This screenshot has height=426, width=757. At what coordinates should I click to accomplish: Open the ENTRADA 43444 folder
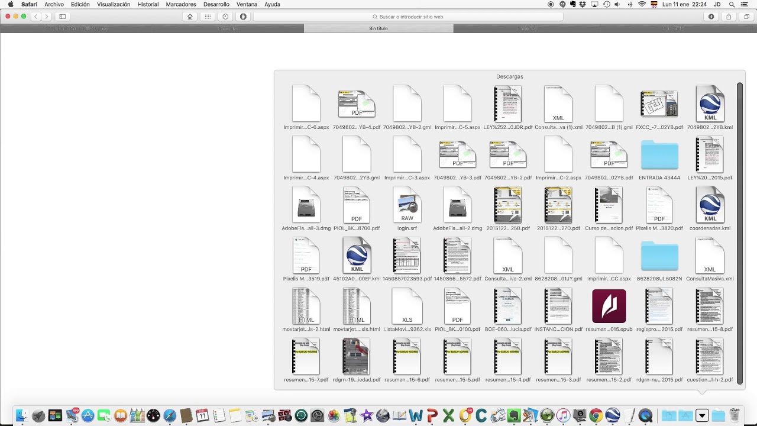click(659, 155)
